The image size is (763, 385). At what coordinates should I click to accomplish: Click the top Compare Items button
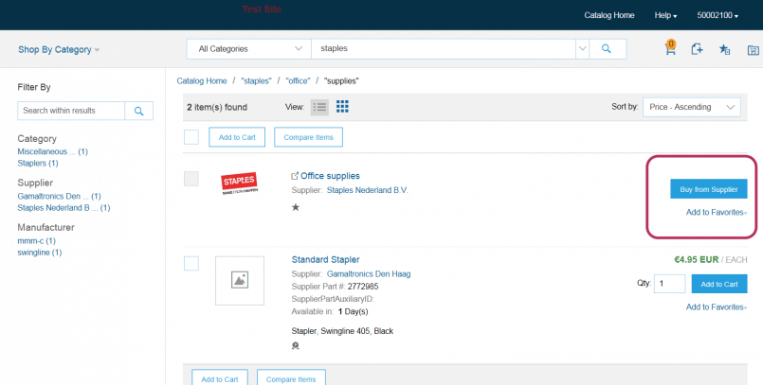[308, 137]
